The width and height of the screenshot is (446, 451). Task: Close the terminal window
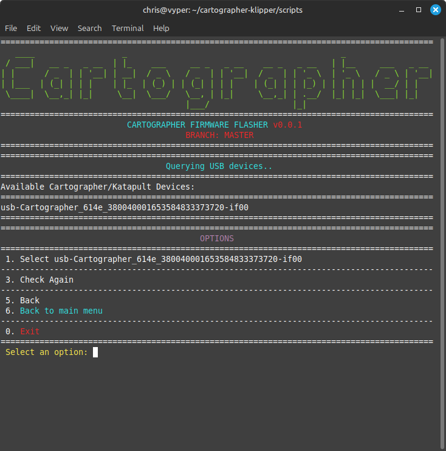(435, 10)
